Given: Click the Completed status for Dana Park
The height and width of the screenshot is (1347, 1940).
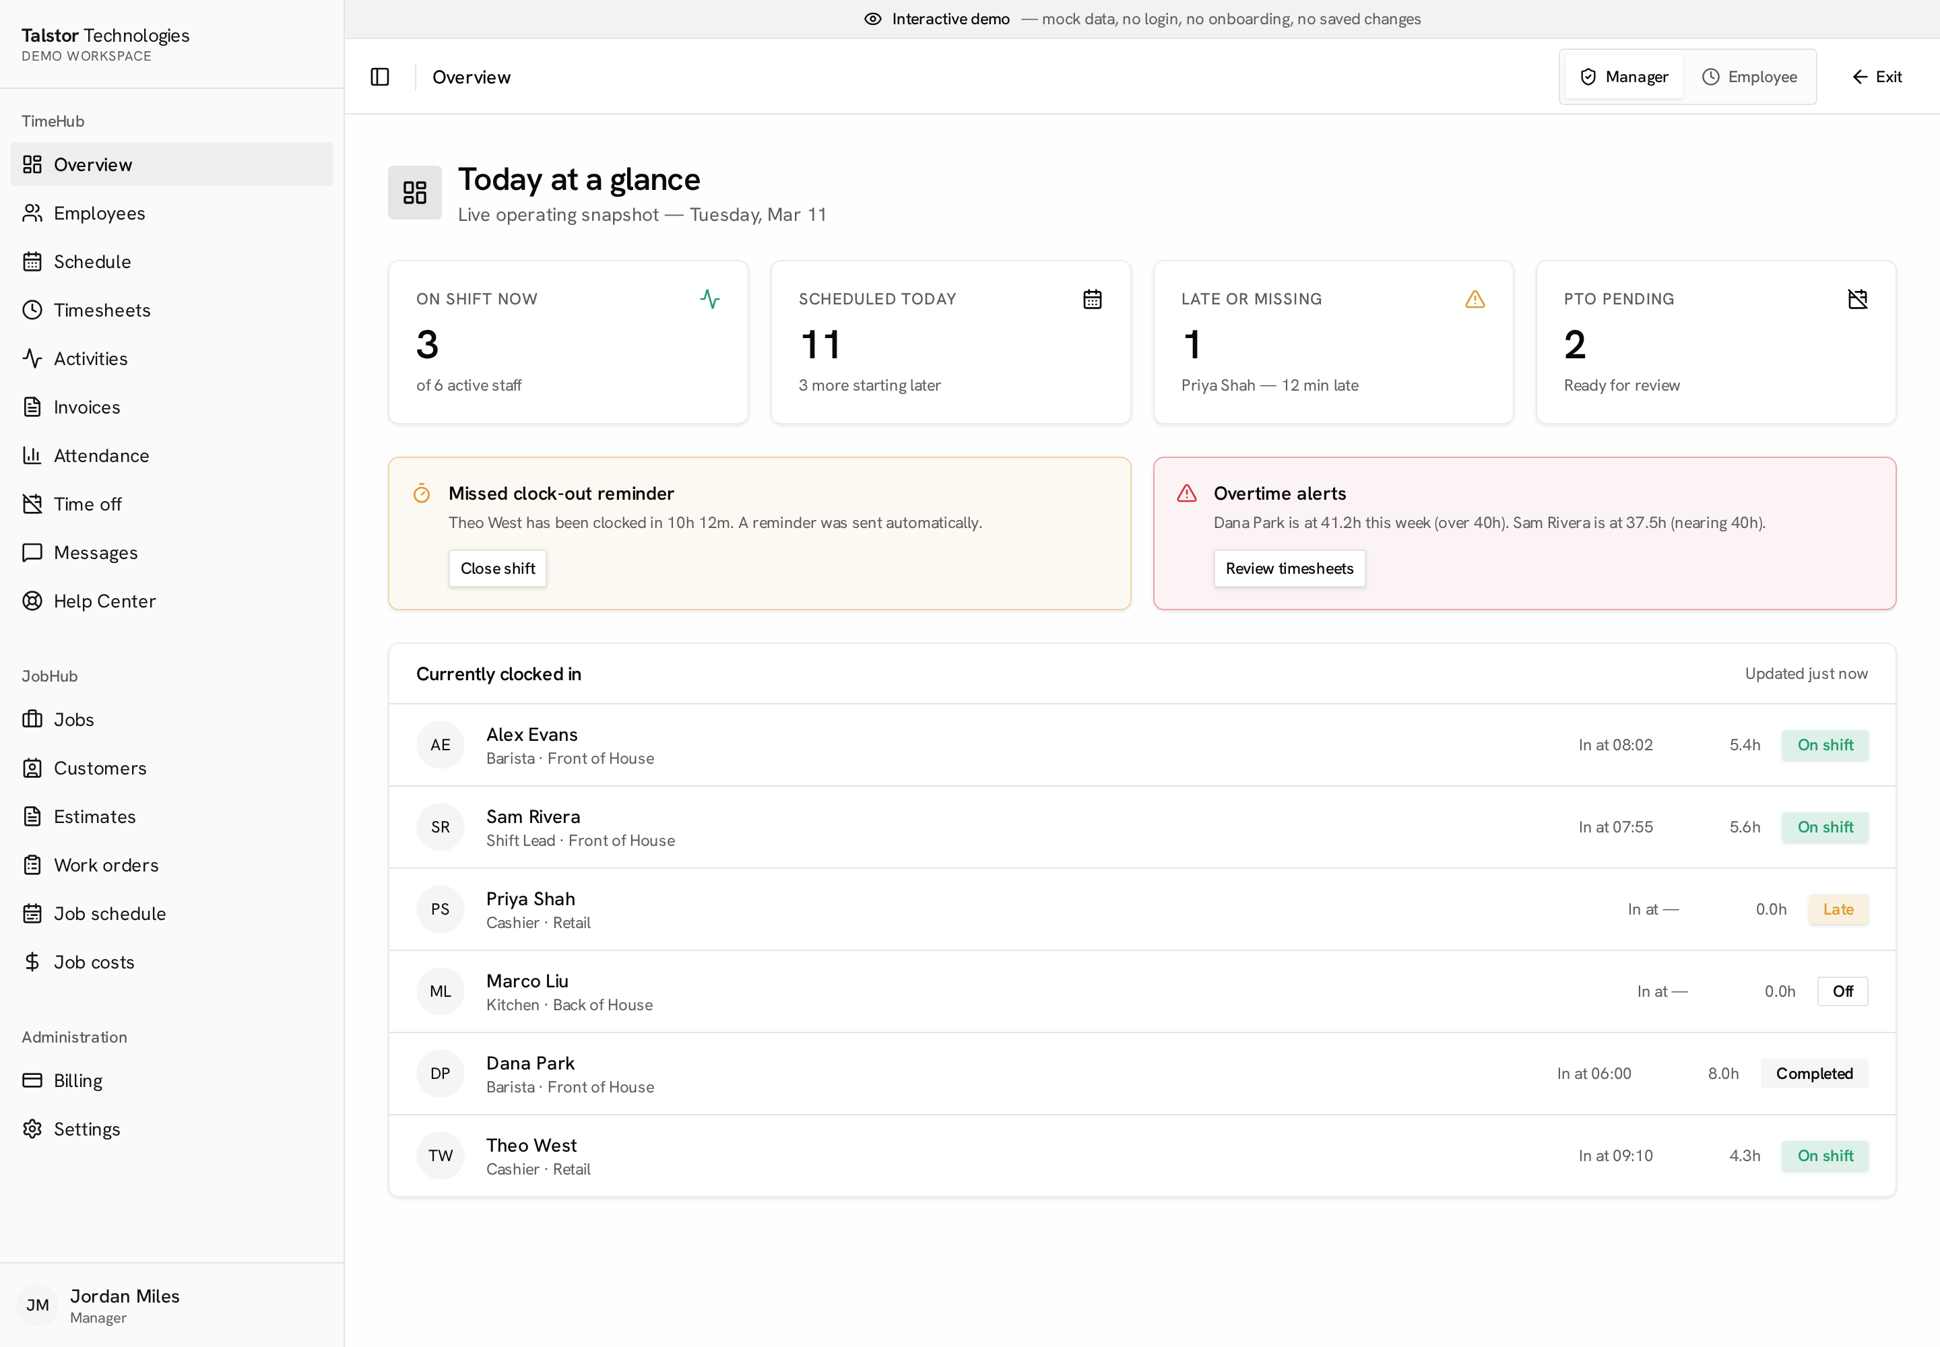Looking at the screenshot, I should pyautogui.click(x=1814, y=1074).
